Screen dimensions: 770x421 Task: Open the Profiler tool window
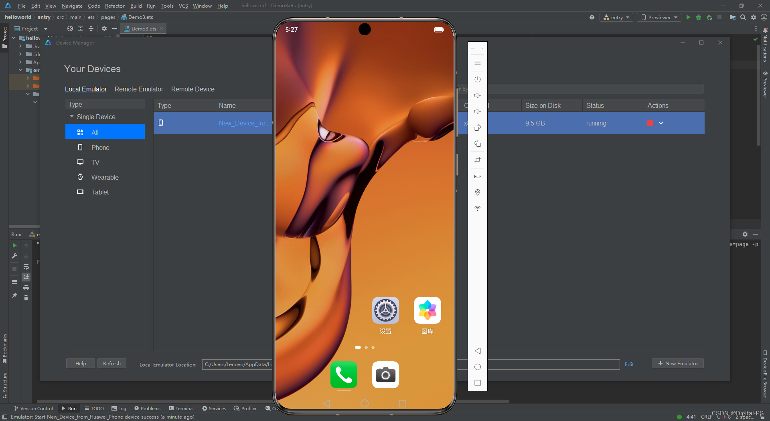coord(245,408)
